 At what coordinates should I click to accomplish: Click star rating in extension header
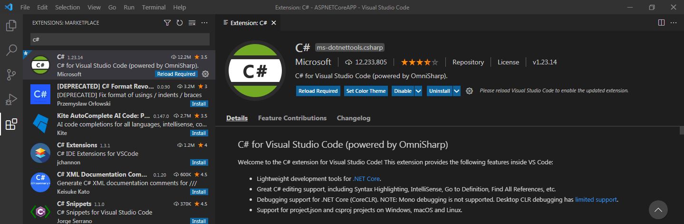click(x=419, y=62)
